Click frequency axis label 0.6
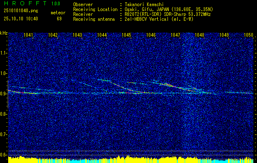 coord(4,155)
